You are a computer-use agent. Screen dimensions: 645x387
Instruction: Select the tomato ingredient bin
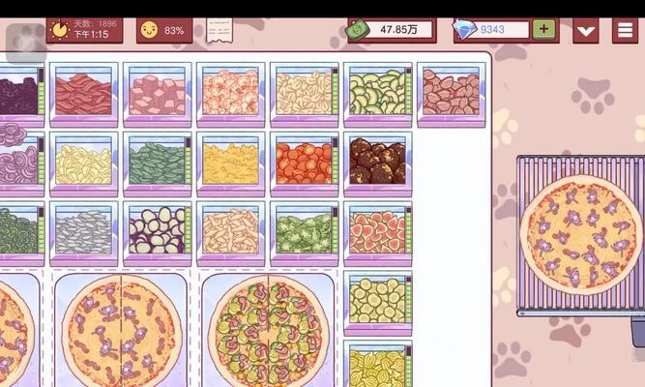pyautogui.click(x=305, y=164)
